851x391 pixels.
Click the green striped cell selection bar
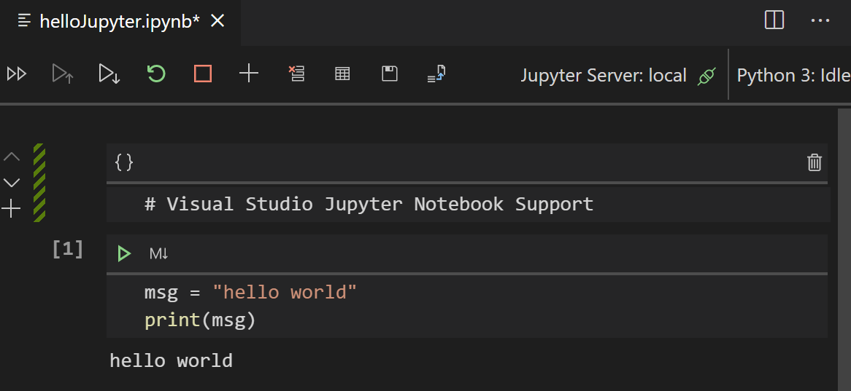click(x=39, y=183)
